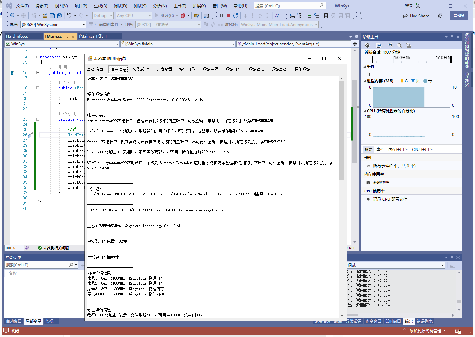This screenshot has height=337, width=475.
Task: Open the Debug (调试) menu
Action: [120, 6]
